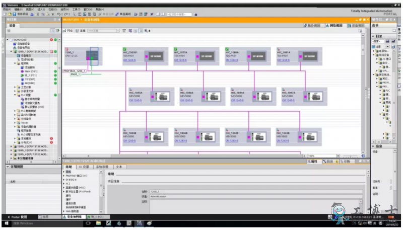Select CPU 1200_1 module graphic in network view
The image size is (403, 230).
(x=92, y=56)
